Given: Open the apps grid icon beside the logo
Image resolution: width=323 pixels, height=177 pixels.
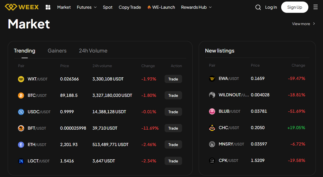Looking at the screenshot, I should (48, 7).
